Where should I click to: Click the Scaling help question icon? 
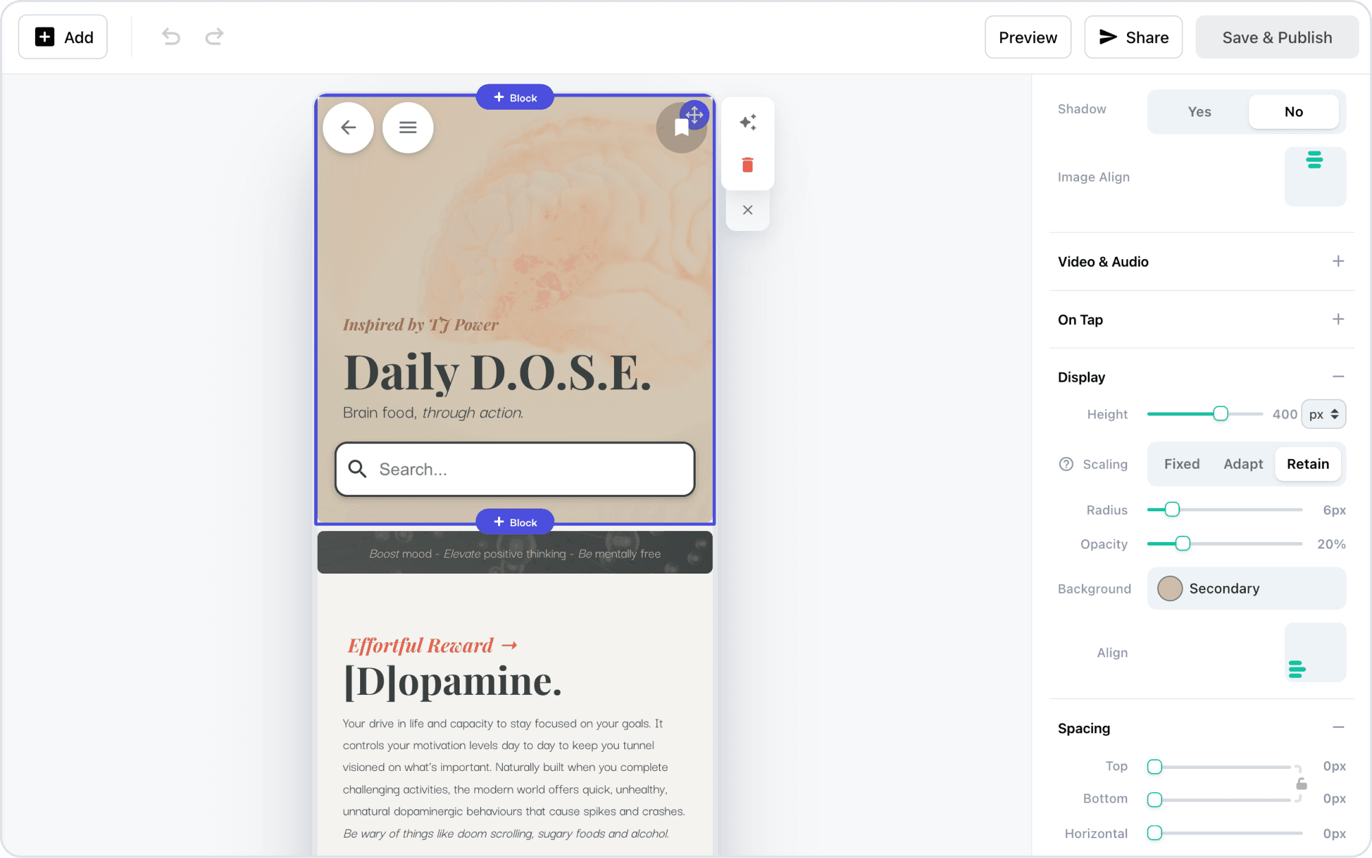pos(1066,464)
